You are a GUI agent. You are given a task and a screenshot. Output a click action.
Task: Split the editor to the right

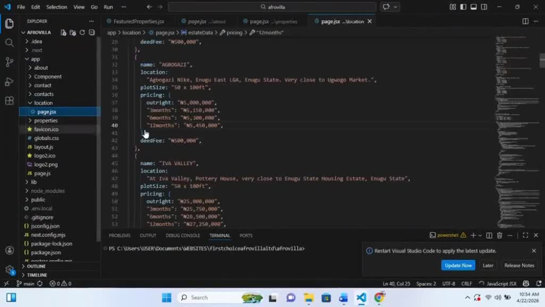pyautogui.click(x=525, y=21)
